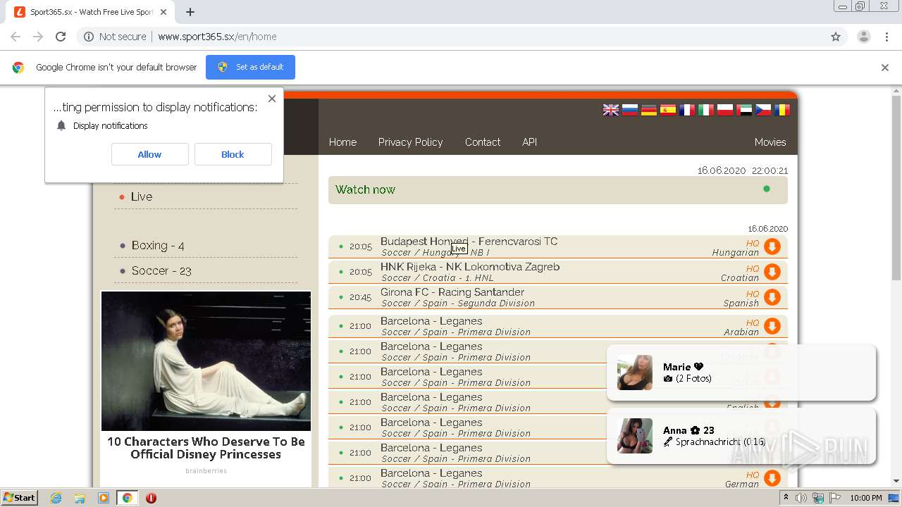The height and width of the screenshot is (507, 902).
Task: Open the Privacy Policy page
Action: click(410, 142)
